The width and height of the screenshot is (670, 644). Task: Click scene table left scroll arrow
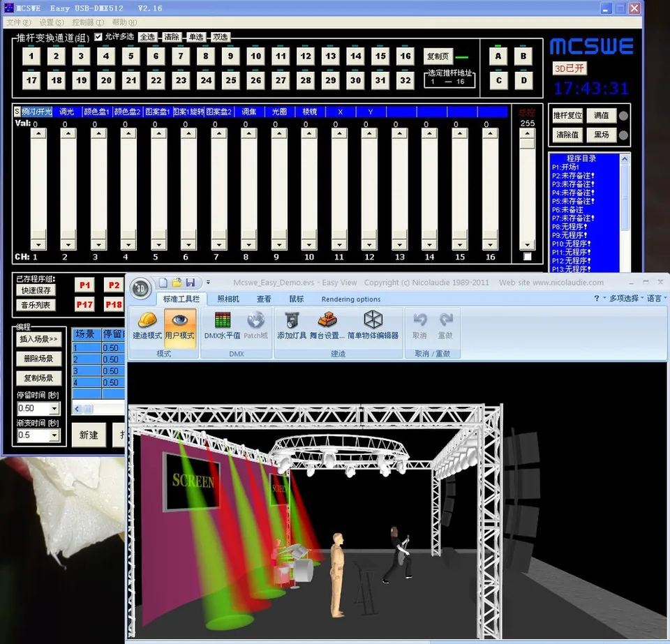click(x=77, y=409)
